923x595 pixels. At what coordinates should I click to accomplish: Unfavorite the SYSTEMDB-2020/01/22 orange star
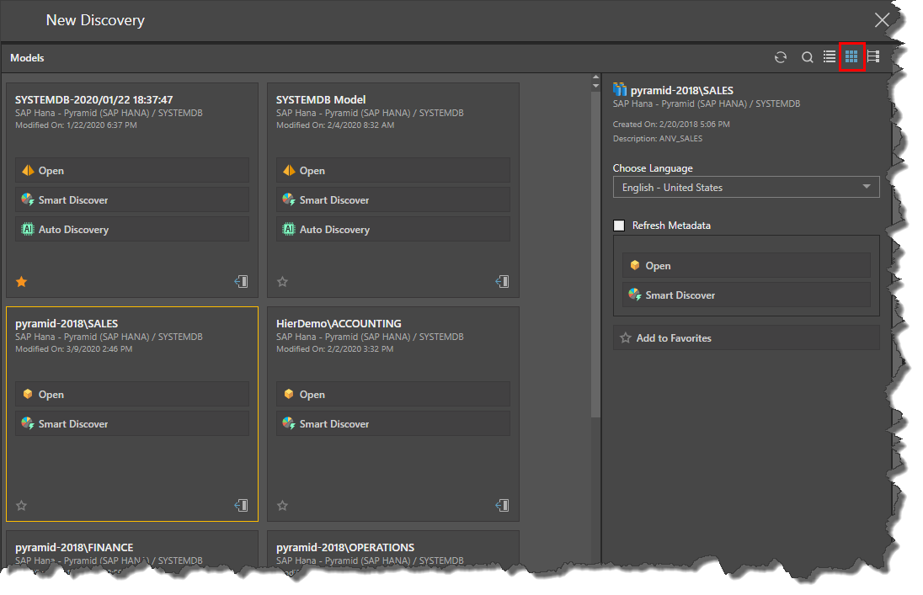[x=22, y=281]
